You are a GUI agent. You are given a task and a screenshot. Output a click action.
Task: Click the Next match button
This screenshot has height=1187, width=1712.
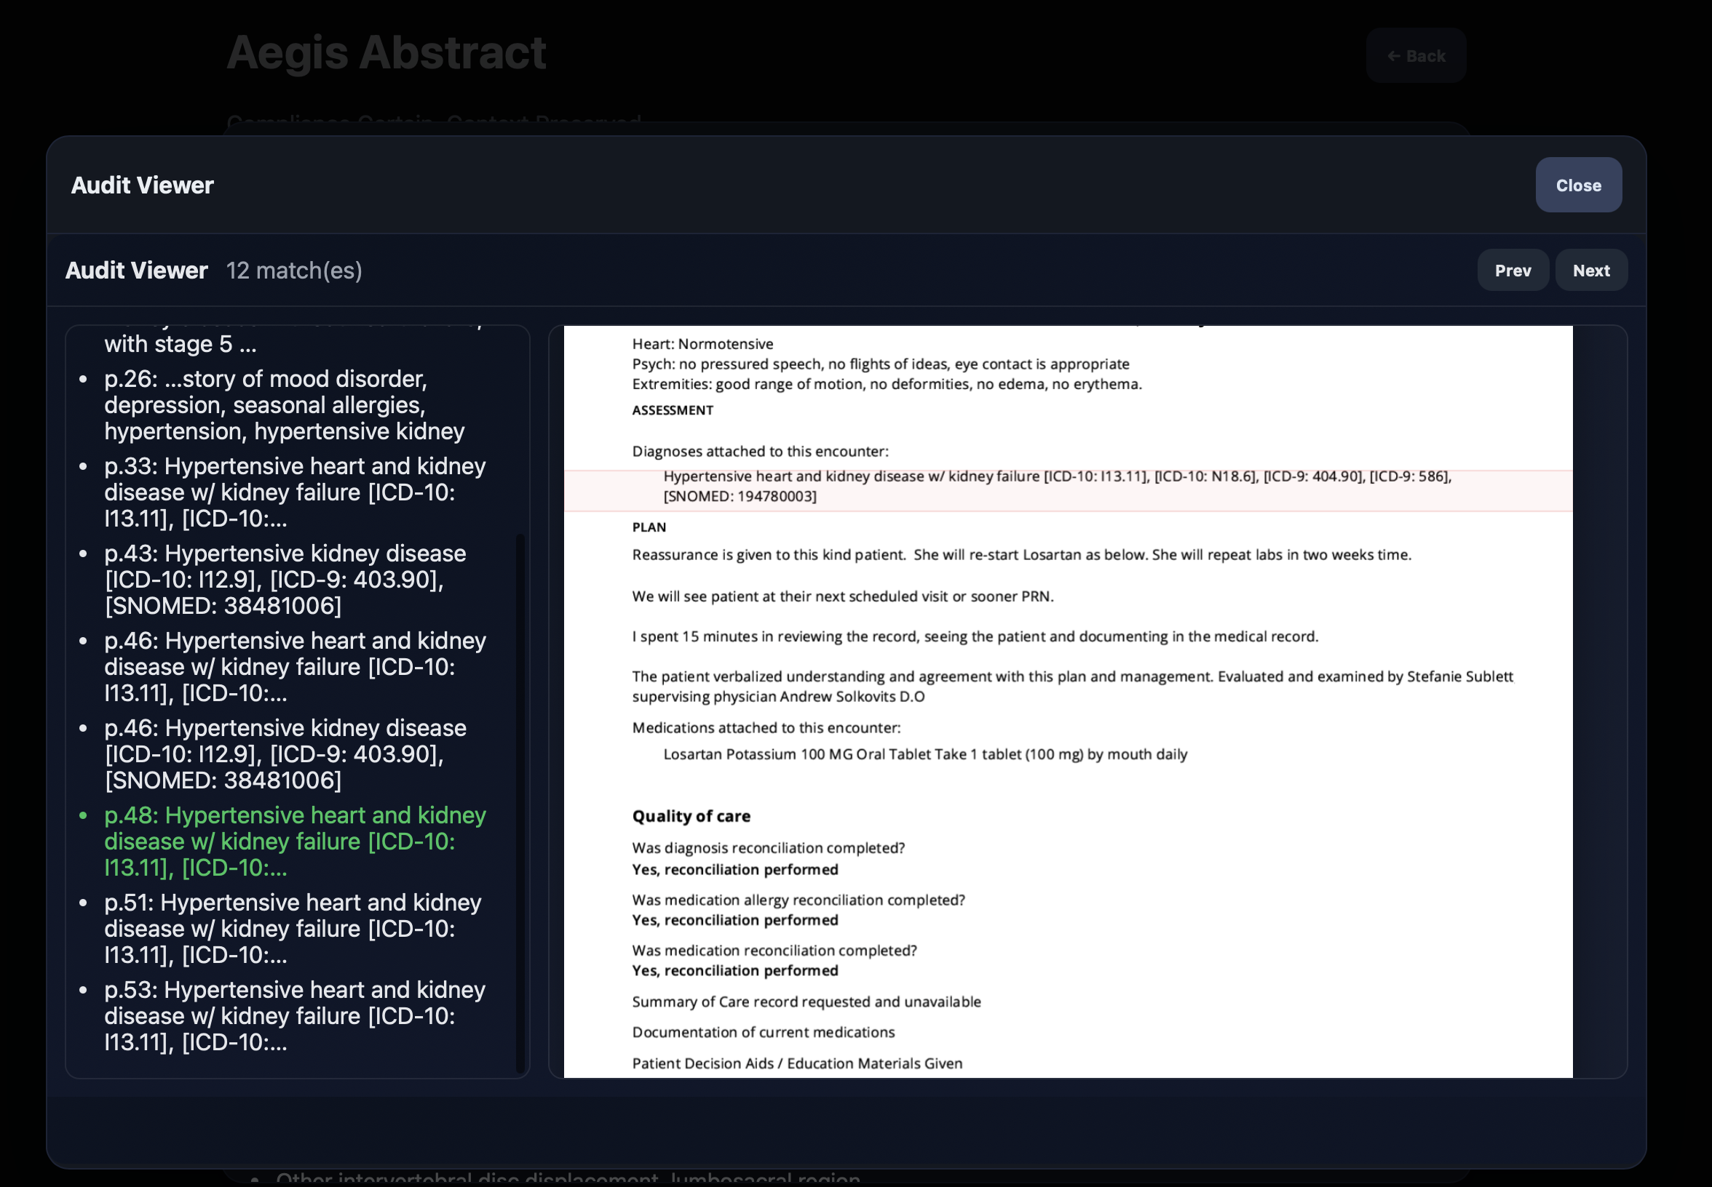[x=1590, y=270]
